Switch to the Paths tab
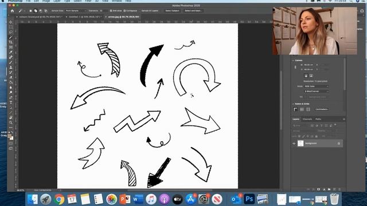 point(318,120)
